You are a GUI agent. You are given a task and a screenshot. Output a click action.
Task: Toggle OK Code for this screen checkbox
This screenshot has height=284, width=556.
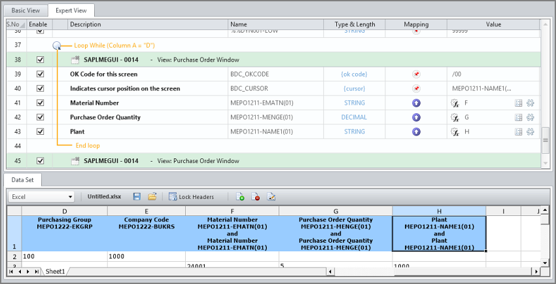pos(41,74)
